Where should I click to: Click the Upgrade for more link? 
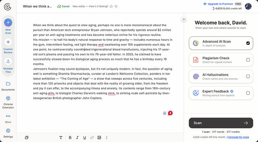click(239, 137)
